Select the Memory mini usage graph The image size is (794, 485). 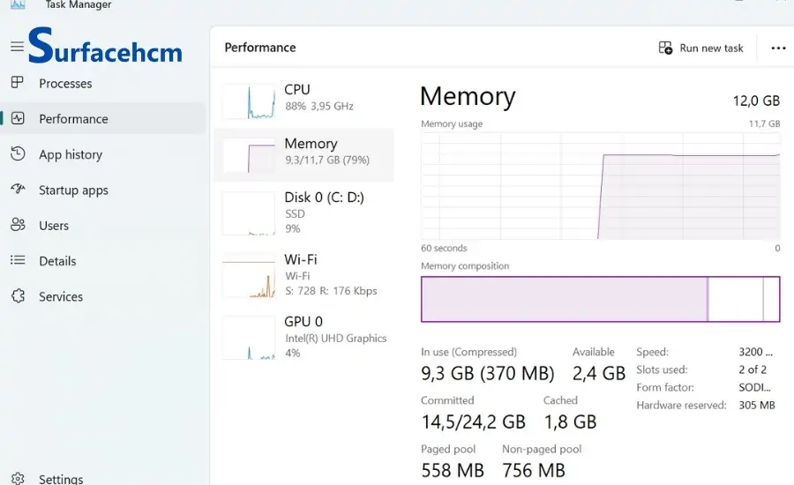249,155
